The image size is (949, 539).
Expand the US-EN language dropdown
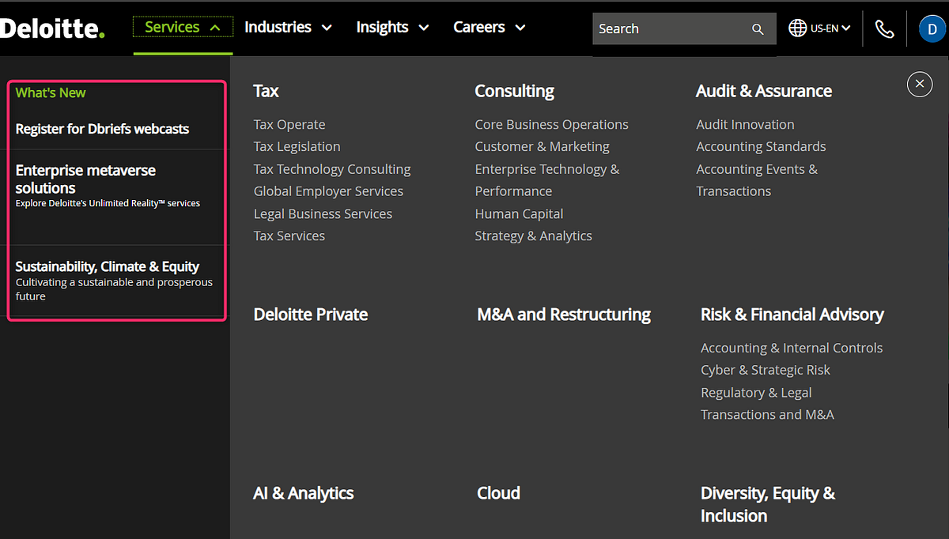830,28
